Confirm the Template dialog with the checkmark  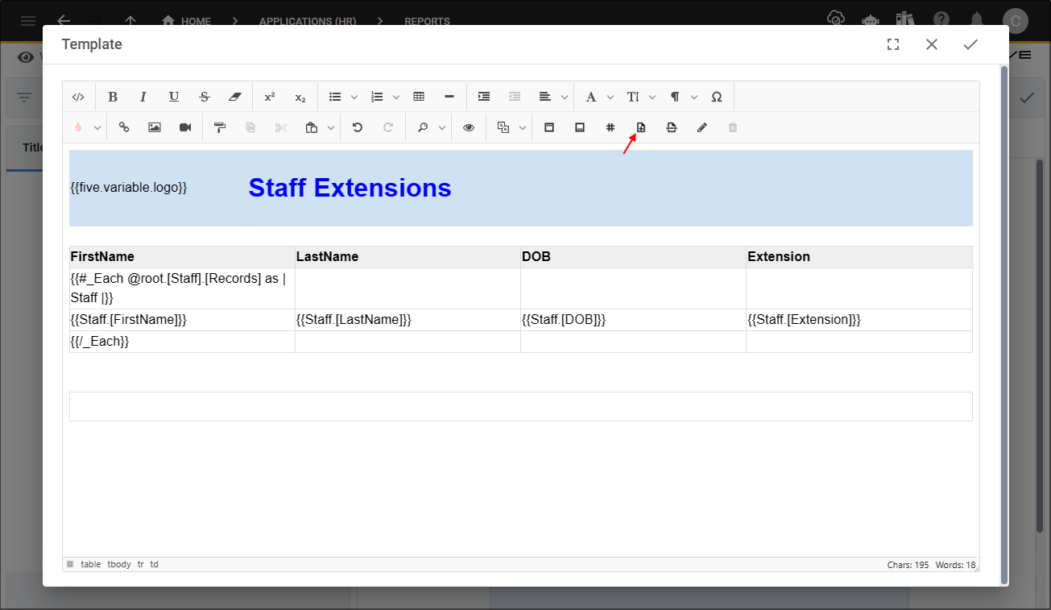tap(970, 44)
